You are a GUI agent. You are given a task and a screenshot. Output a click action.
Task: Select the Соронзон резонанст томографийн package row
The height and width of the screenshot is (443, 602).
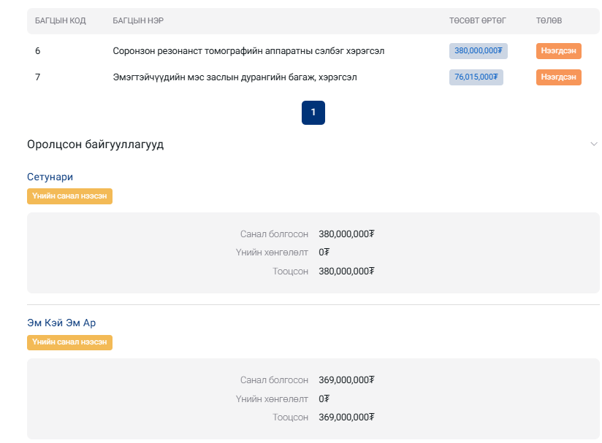point(248,51)
